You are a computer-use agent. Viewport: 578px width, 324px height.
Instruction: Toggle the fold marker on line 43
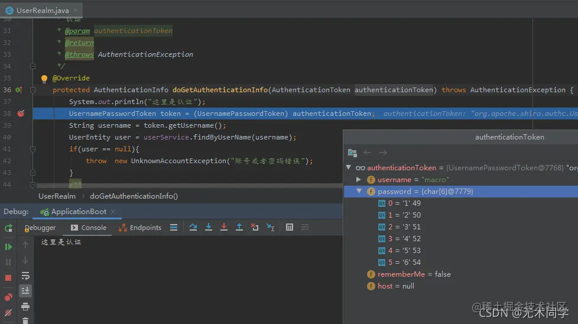click(33, 173)
